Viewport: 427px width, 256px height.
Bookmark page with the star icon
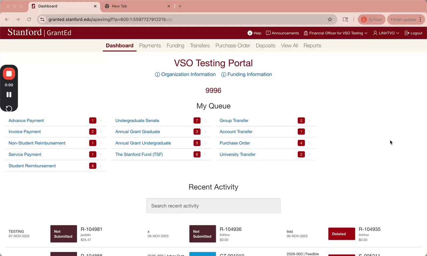click(330, 20)
